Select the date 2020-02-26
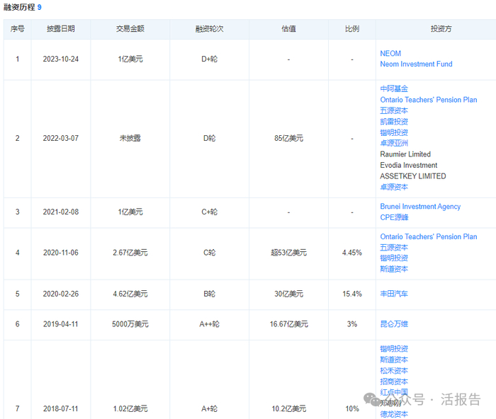 pyautogui.click(x=61, y=294)
